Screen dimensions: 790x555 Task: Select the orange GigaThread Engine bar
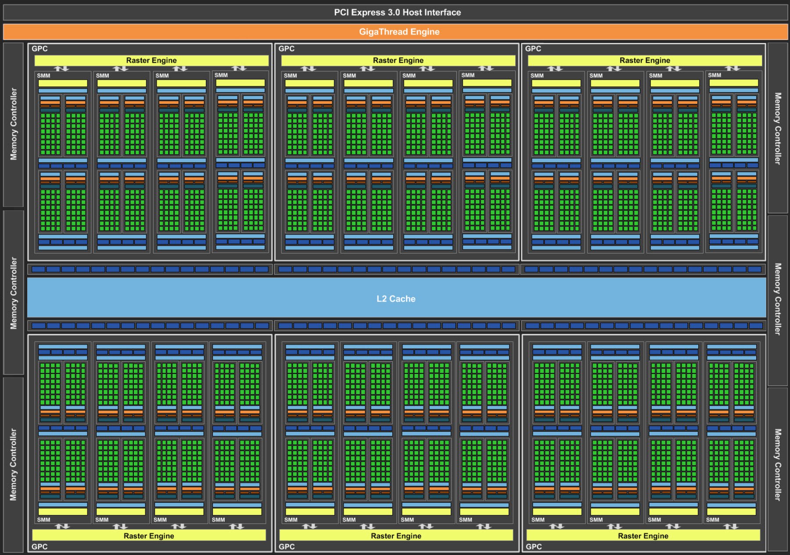[x=395, y=32]
